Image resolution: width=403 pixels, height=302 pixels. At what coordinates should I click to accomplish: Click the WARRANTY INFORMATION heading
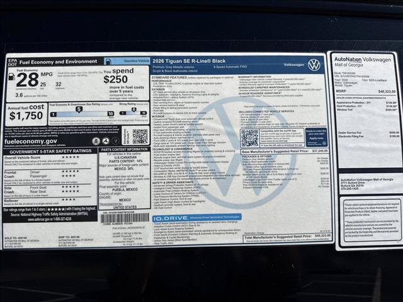(254, 77)
